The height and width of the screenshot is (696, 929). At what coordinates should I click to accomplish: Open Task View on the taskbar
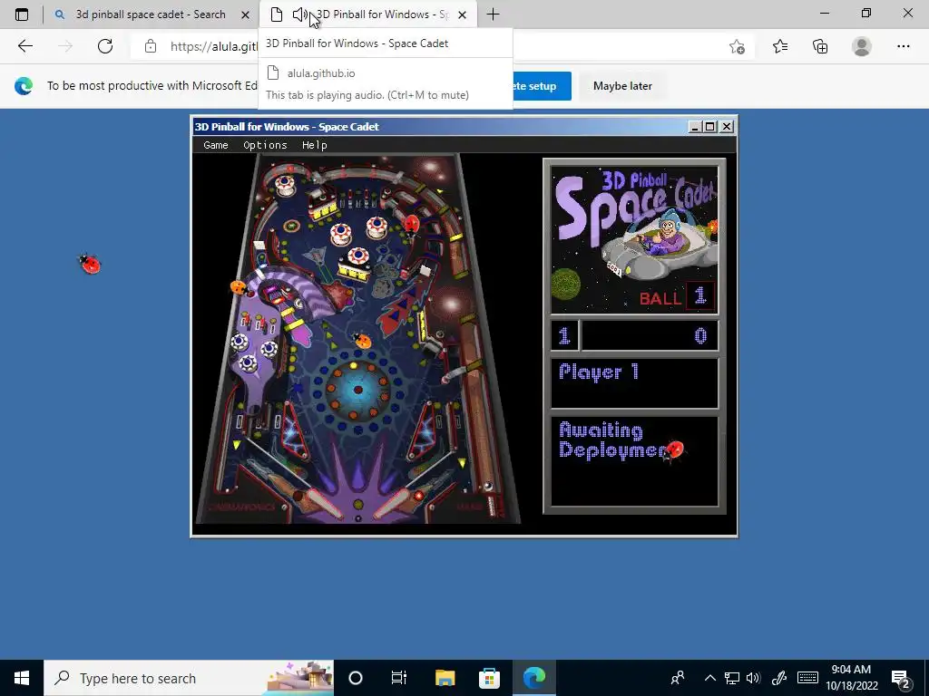[399, 678]
